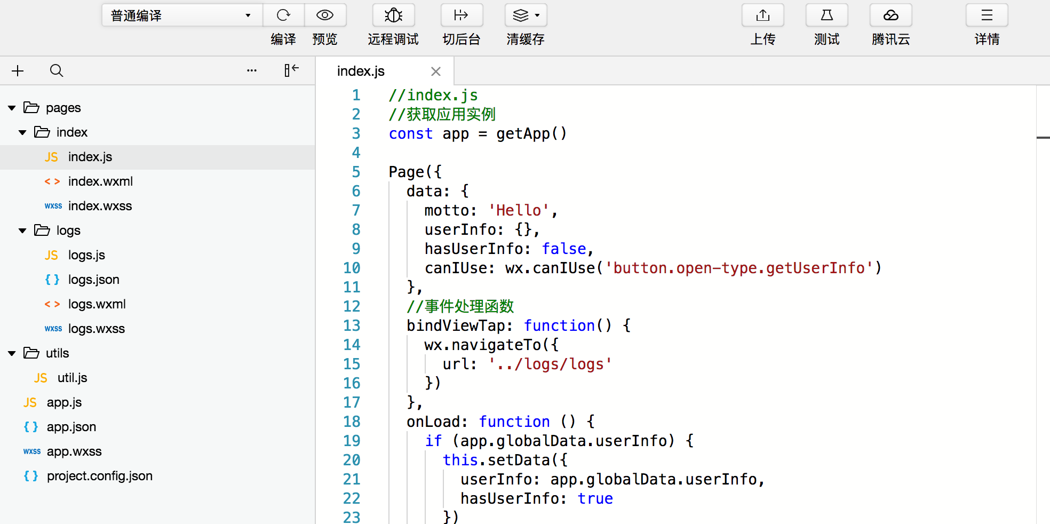
Task: Click 'hasUserInfo: false' on line 9
Action: [x=505, y=249]
